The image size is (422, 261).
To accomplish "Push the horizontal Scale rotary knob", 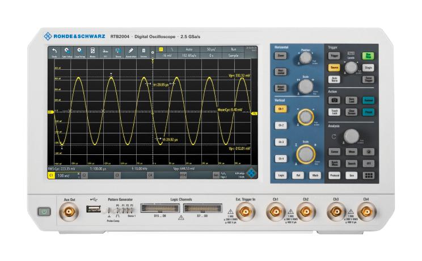I will (306, 86).
